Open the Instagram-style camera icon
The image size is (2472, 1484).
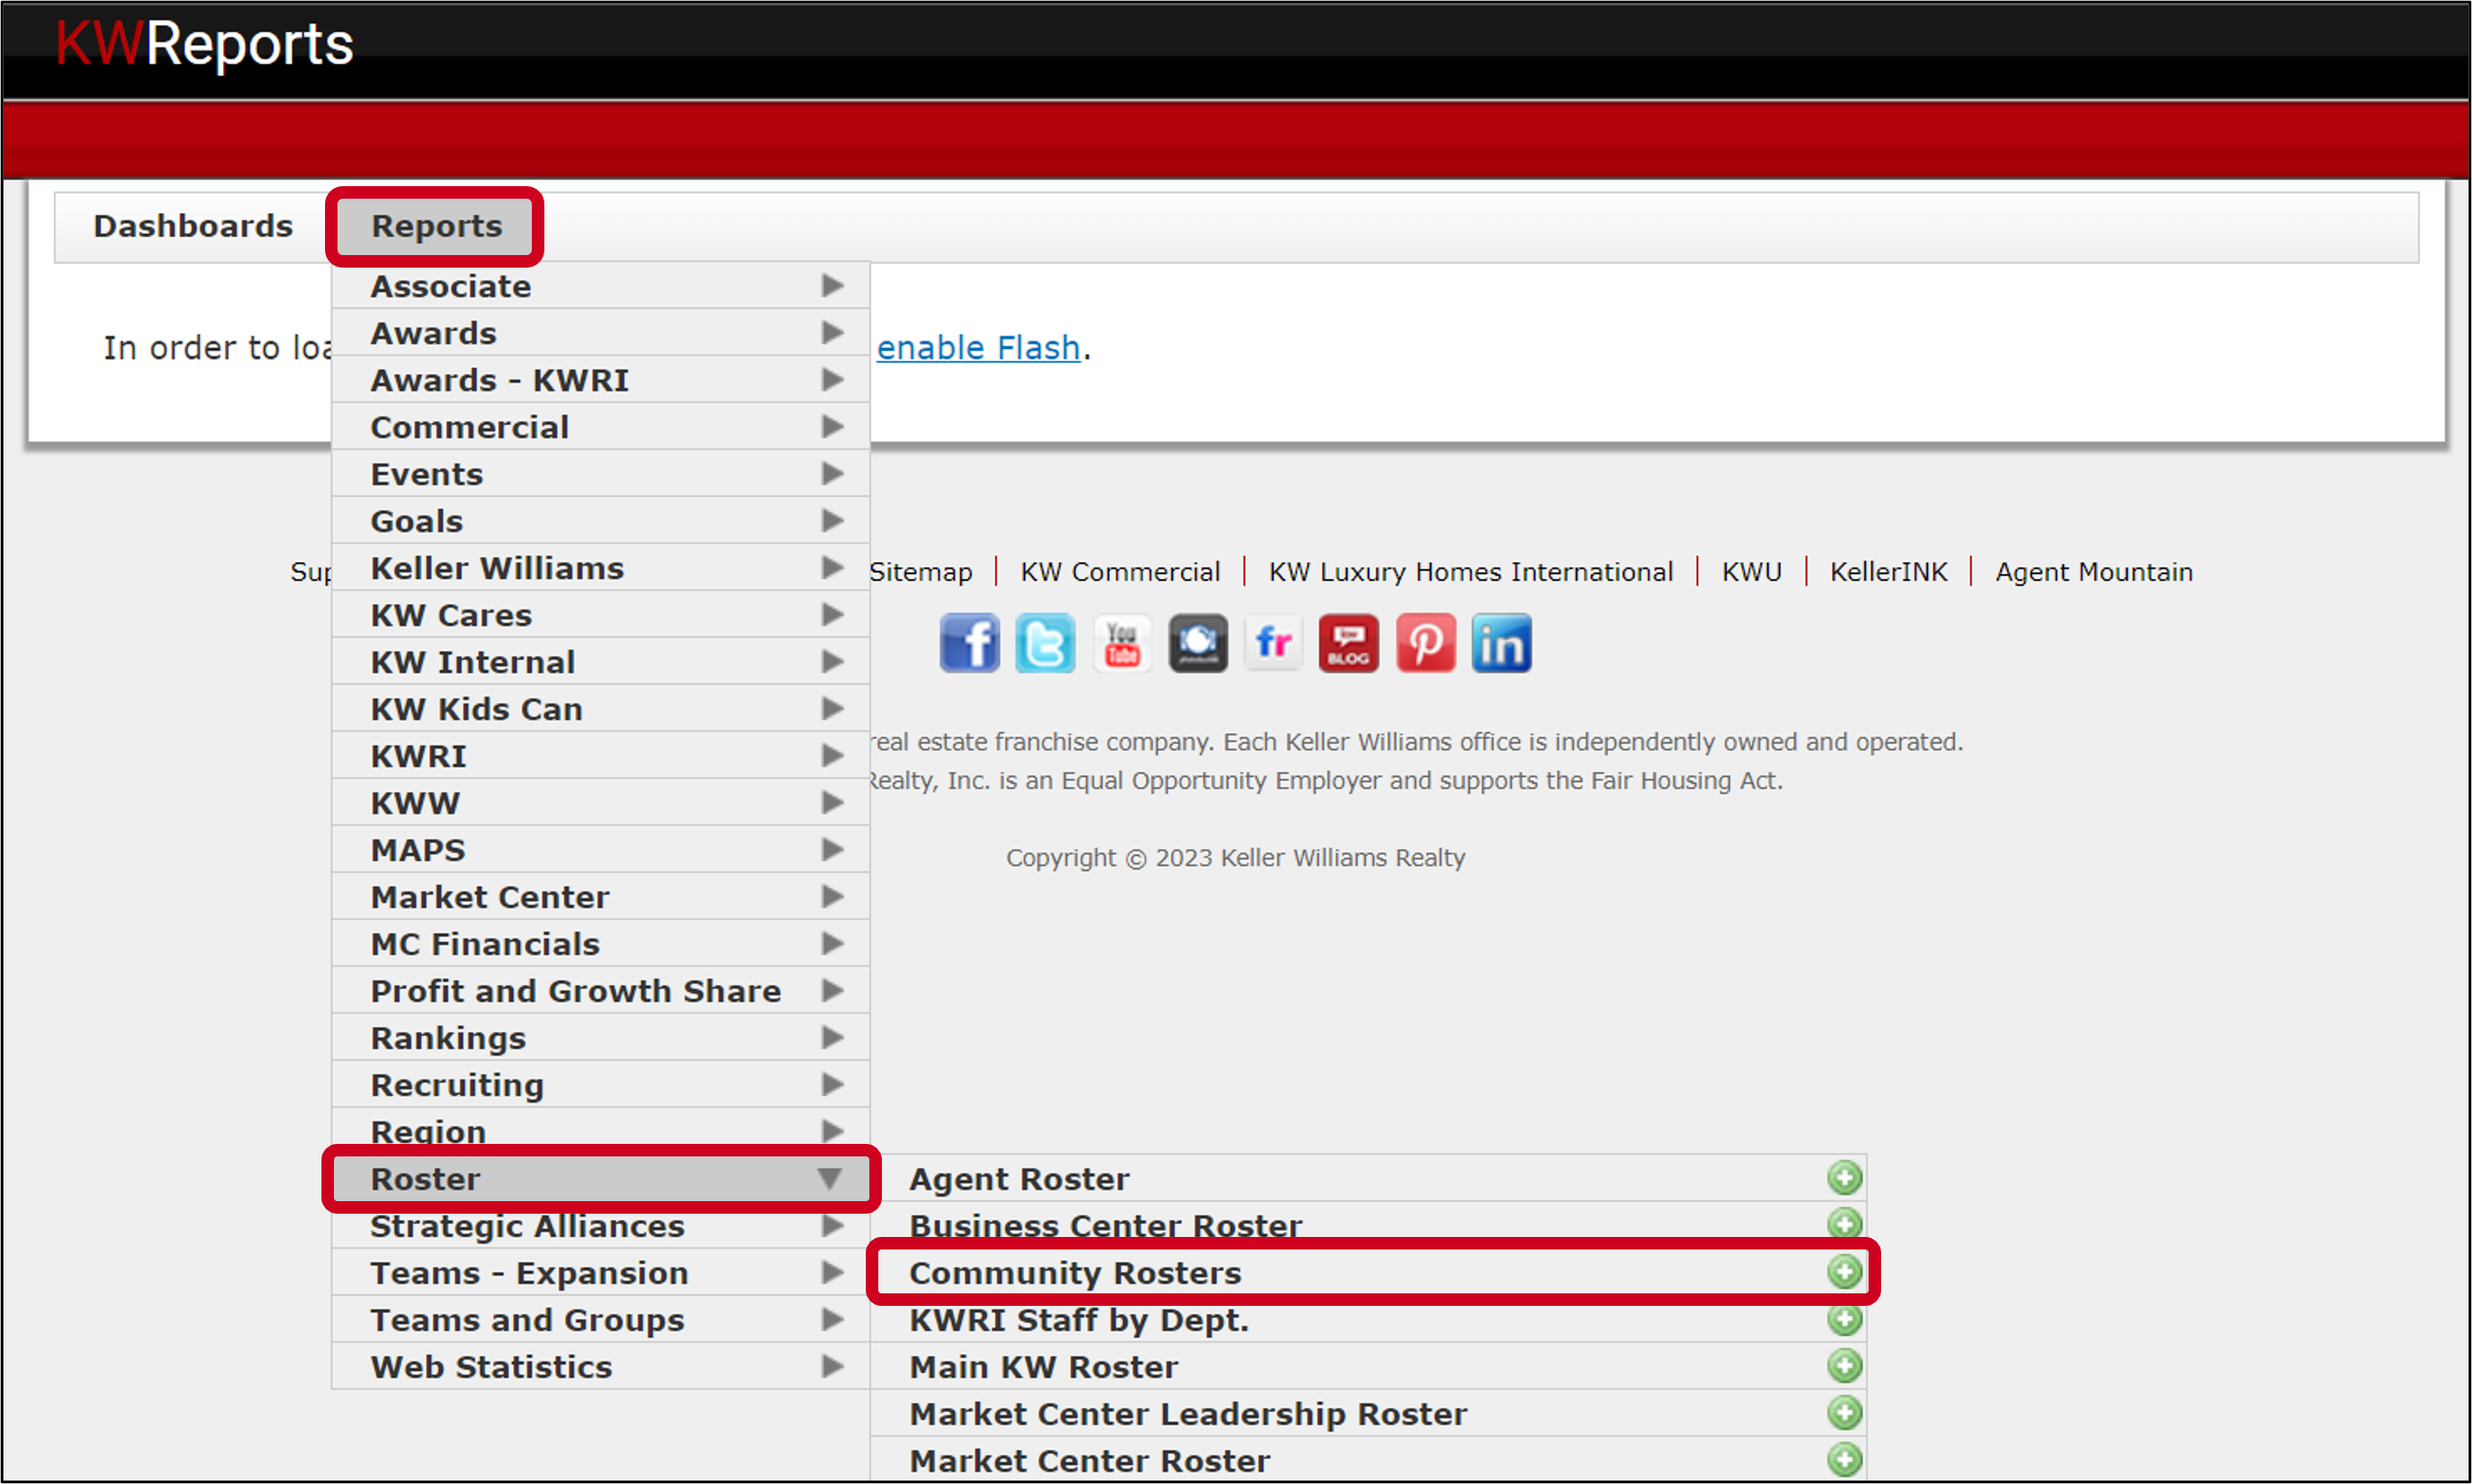(x=1198, y=643)
